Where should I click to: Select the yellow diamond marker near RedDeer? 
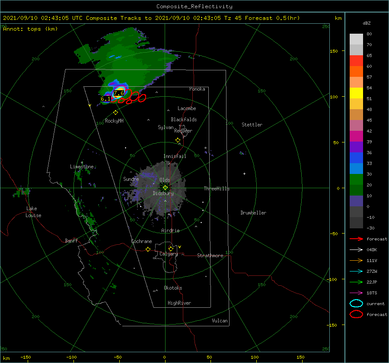pos(178,140)
